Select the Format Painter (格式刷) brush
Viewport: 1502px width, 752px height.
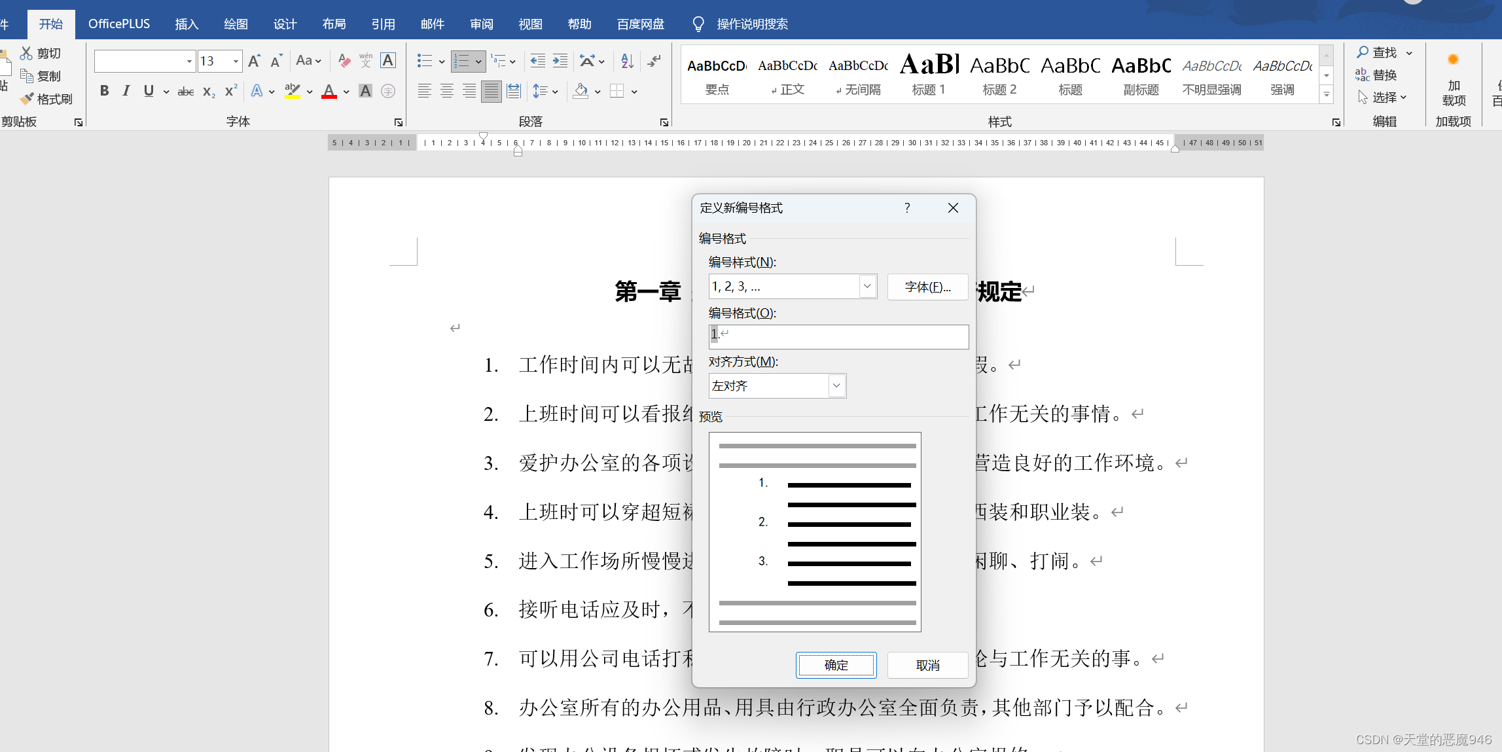(27, 99)
